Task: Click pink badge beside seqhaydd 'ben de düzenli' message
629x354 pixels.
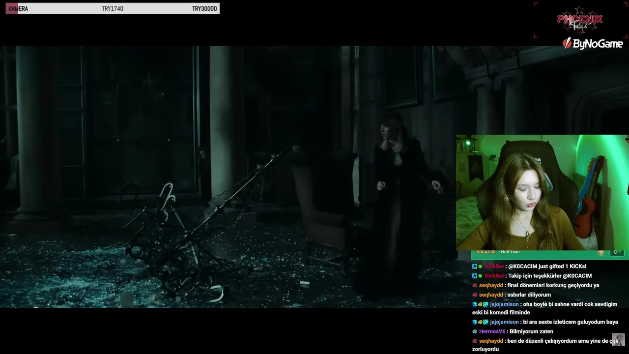Action: [x=475, y=341]
